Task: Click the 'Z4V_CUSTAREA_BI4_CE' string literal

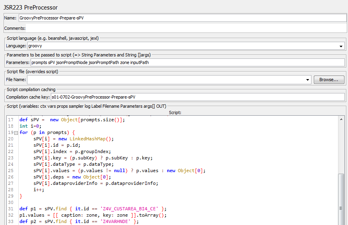Action: [130, 209]
